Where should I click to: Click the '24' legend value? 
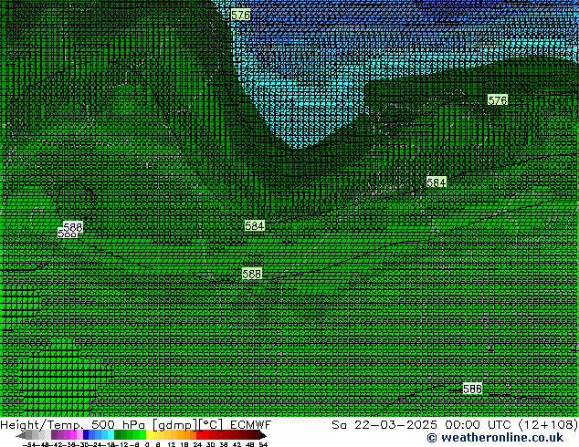point(197,445)
